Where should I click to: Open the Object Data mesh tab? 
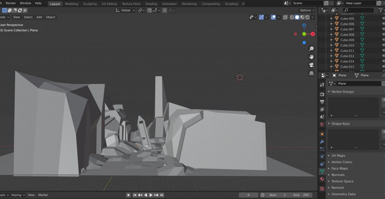[322, 172]
